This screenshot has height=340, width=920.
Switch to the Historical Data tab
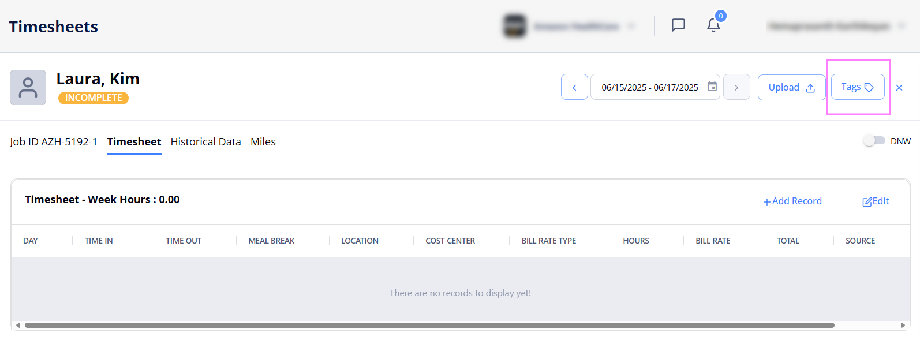(205, 142)
